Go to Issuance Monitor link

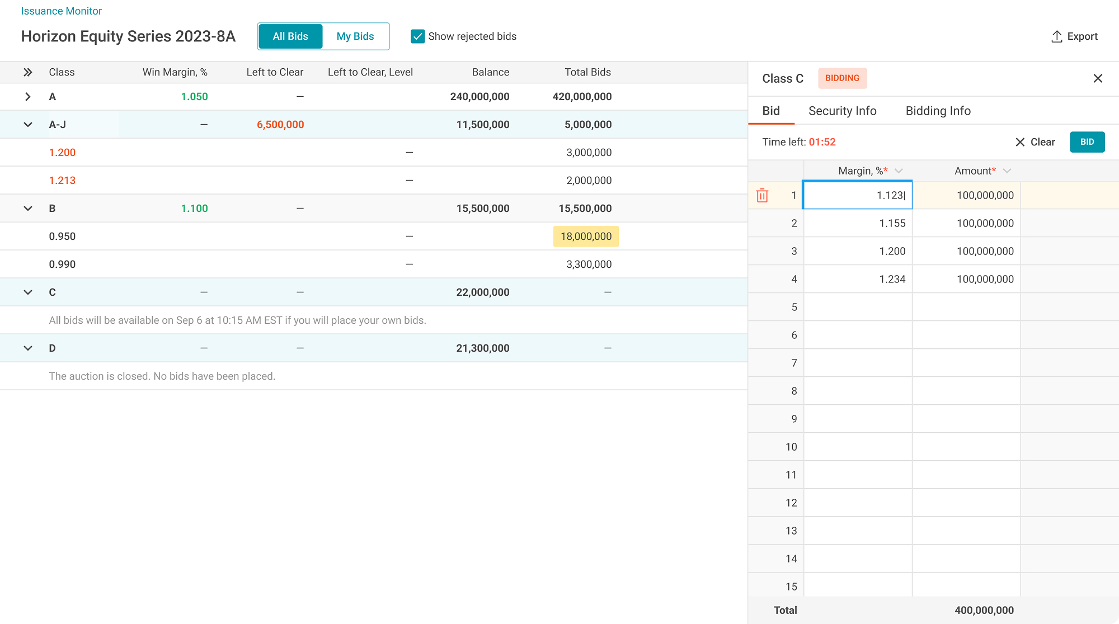coord(62,11)
